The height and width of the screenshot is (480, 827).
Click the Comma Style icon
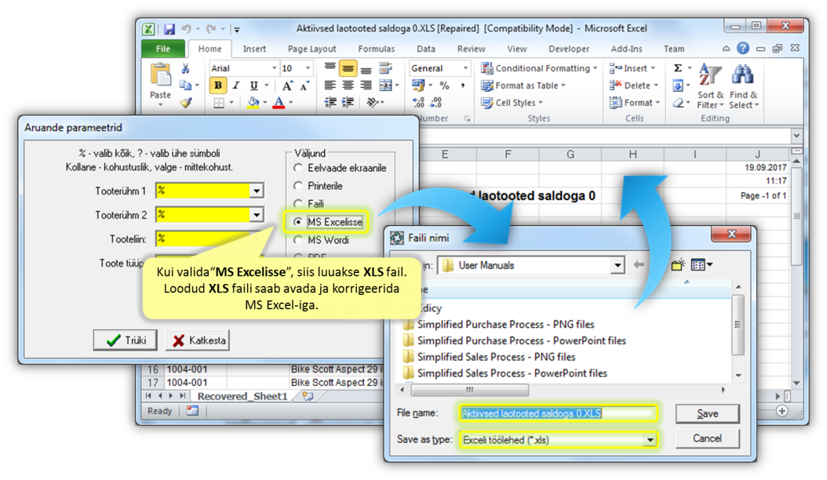(x=463, y=85)
